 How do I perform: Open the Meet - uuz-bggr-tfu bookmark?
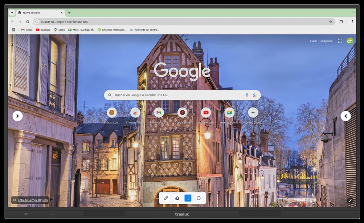coord(81,30)
